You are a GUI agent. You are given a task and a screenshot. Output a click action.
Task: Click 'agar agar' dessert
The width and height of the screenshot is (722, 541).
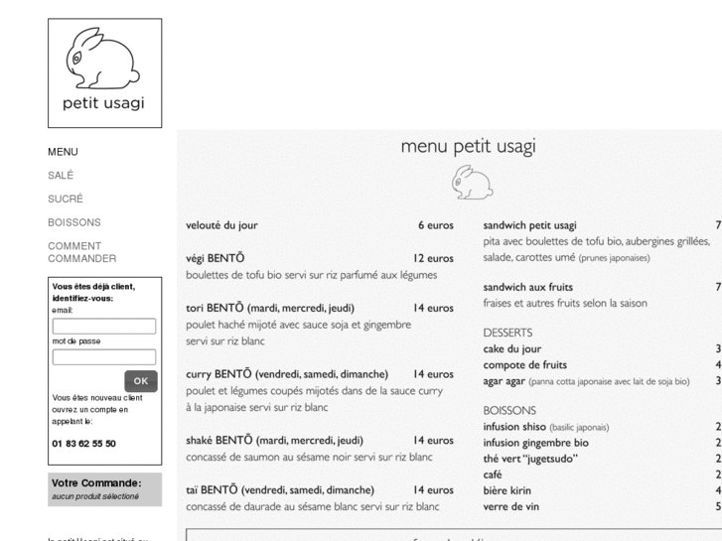pyautogui.click(x=505, y=382)
